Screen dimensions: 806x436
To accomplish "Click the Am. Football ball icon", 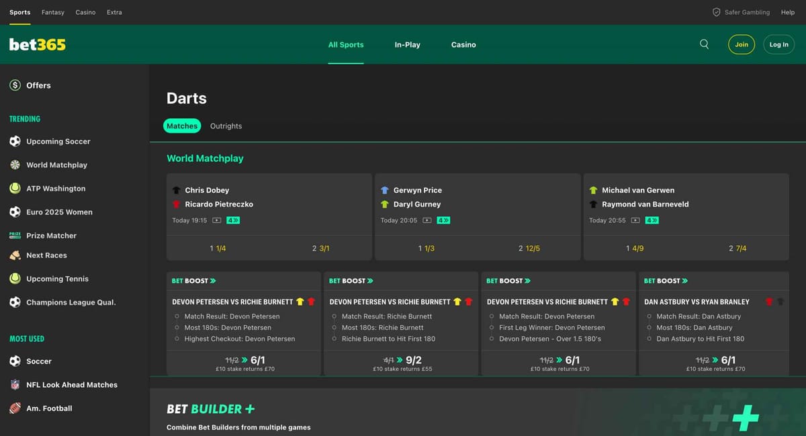I will click(15, 408).
